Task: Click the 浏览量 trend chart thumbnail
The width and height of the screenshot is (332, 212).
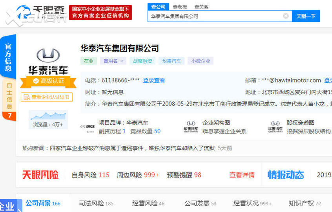Action: click(x=48, y=120)
